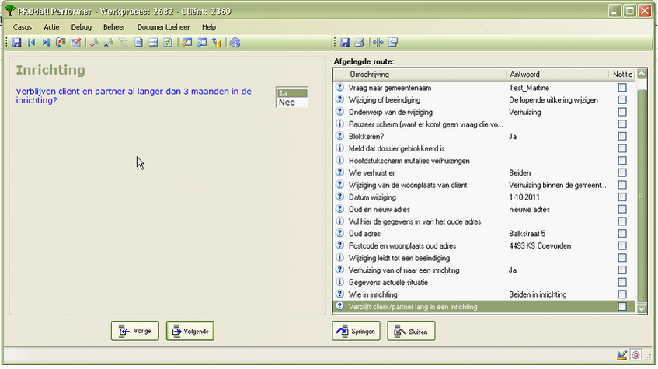658x369 pixels.
Task: Select the row 'Wijziging of beeindiging'
Action: tap(485, 99)
